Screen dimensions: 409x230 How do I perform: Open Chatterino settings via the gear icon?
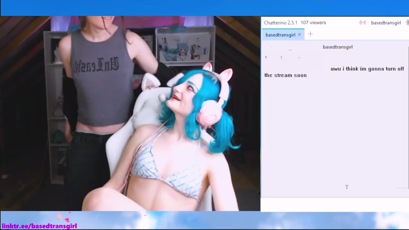click(407, 23)
